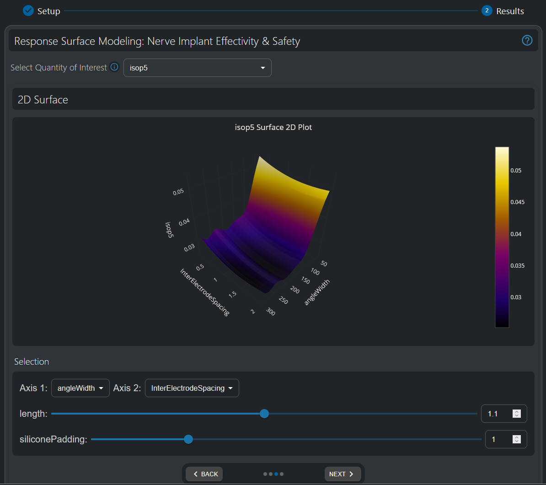Screen dimensions: 546x485
Task: Click the length field stepper arrows
Action: click(x=517, y=414)
